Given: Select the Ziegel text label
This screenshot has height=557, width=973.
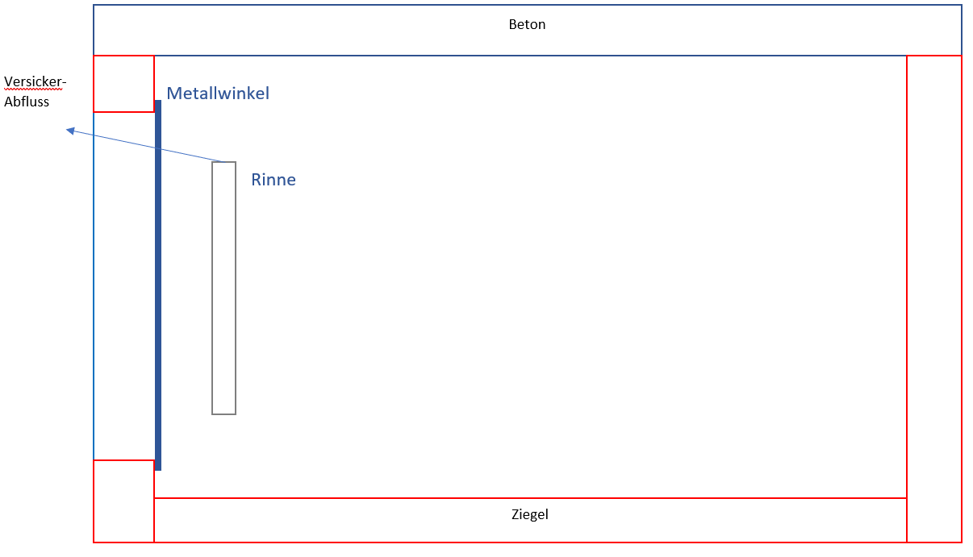Looking at the screenshot, I should [530, 513].
